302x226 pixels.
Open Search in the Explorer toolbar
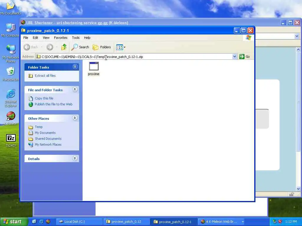point(80,47)
